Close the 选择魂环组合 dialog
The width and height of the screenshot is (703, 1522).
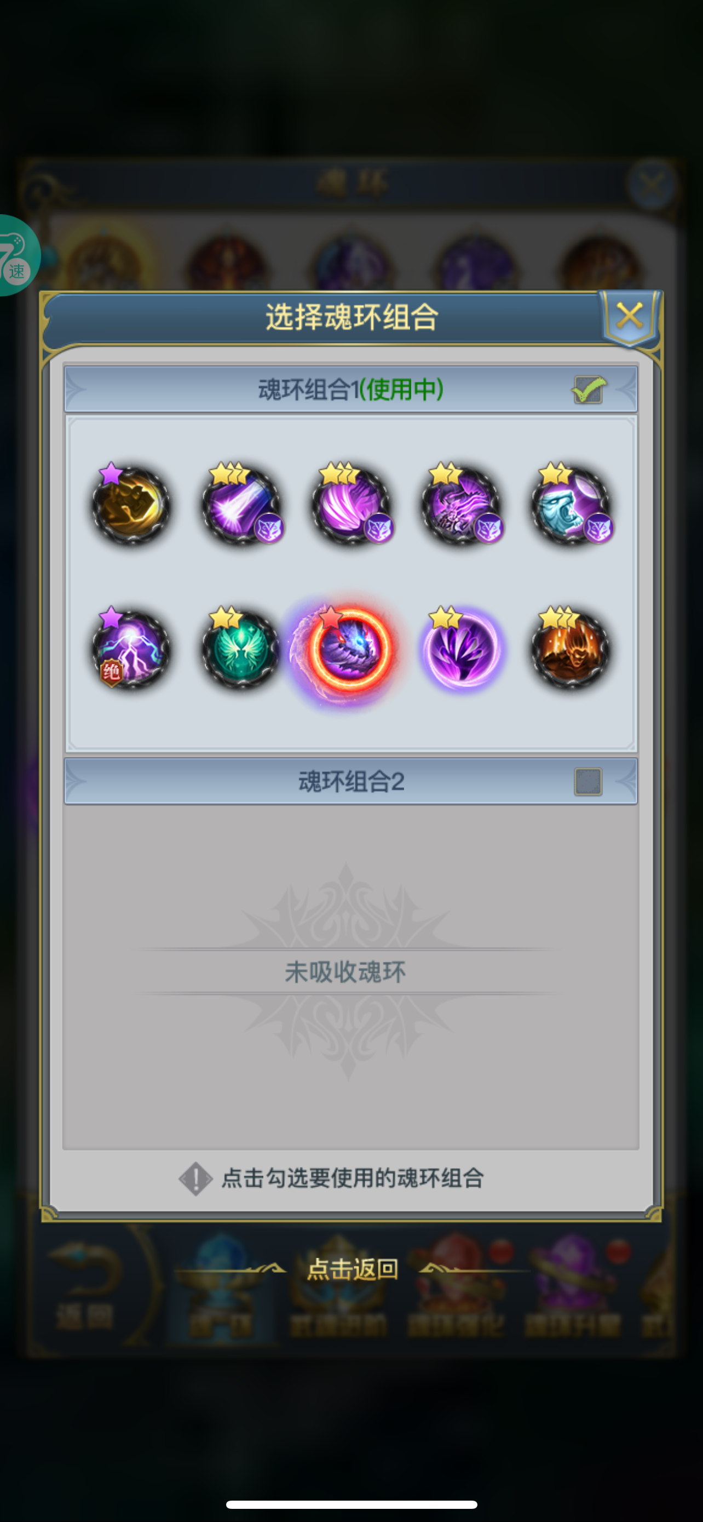coord(630,316)
